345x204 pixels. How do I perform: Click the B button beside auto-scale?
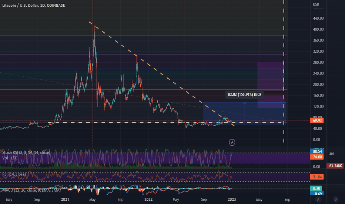335,200
